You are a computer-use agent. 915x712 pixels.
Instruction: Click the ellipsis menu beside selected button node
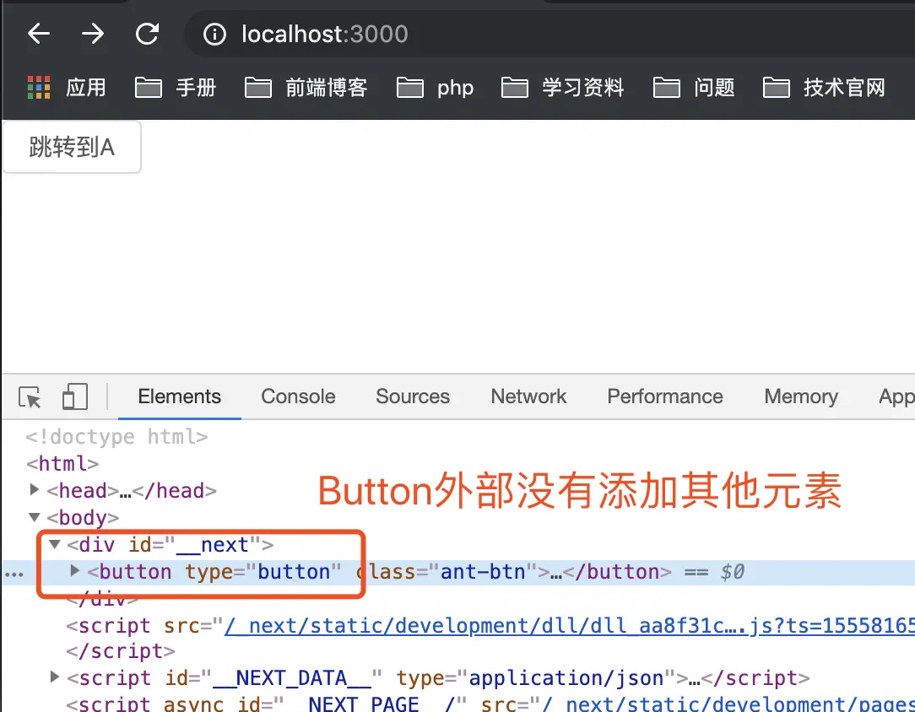[x=14, y=574]
